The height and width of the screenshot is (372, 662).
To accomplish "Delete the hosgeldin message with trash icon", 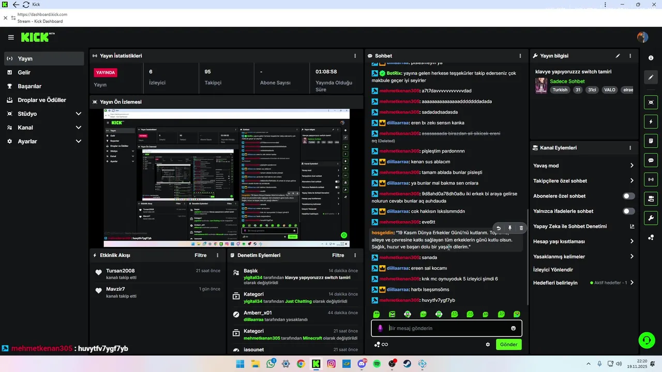I will coord(521,228).
